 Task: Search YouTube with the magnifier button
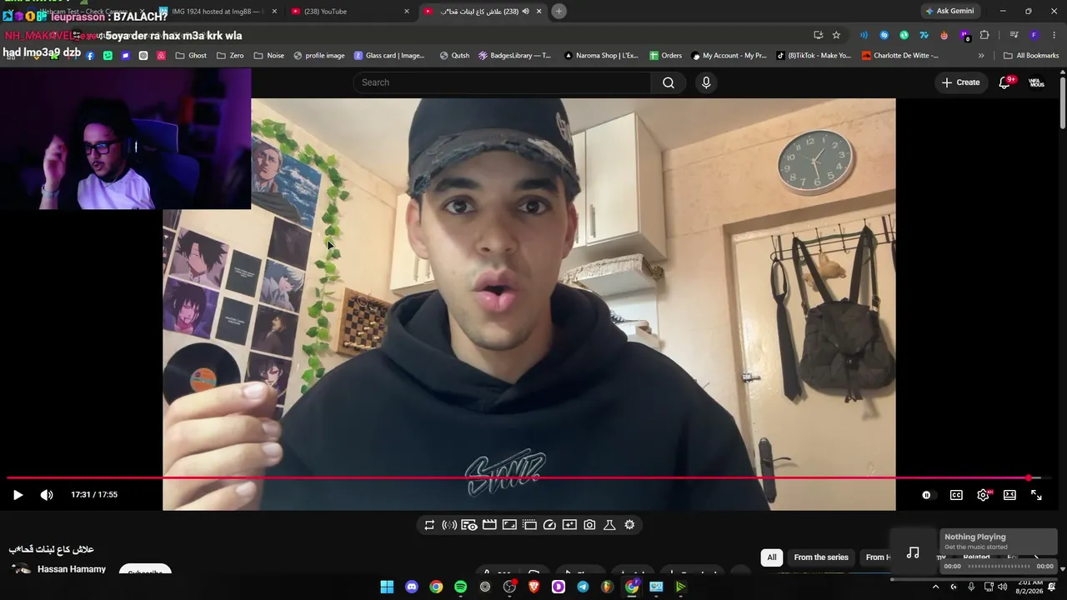click(x=669, y=82)
